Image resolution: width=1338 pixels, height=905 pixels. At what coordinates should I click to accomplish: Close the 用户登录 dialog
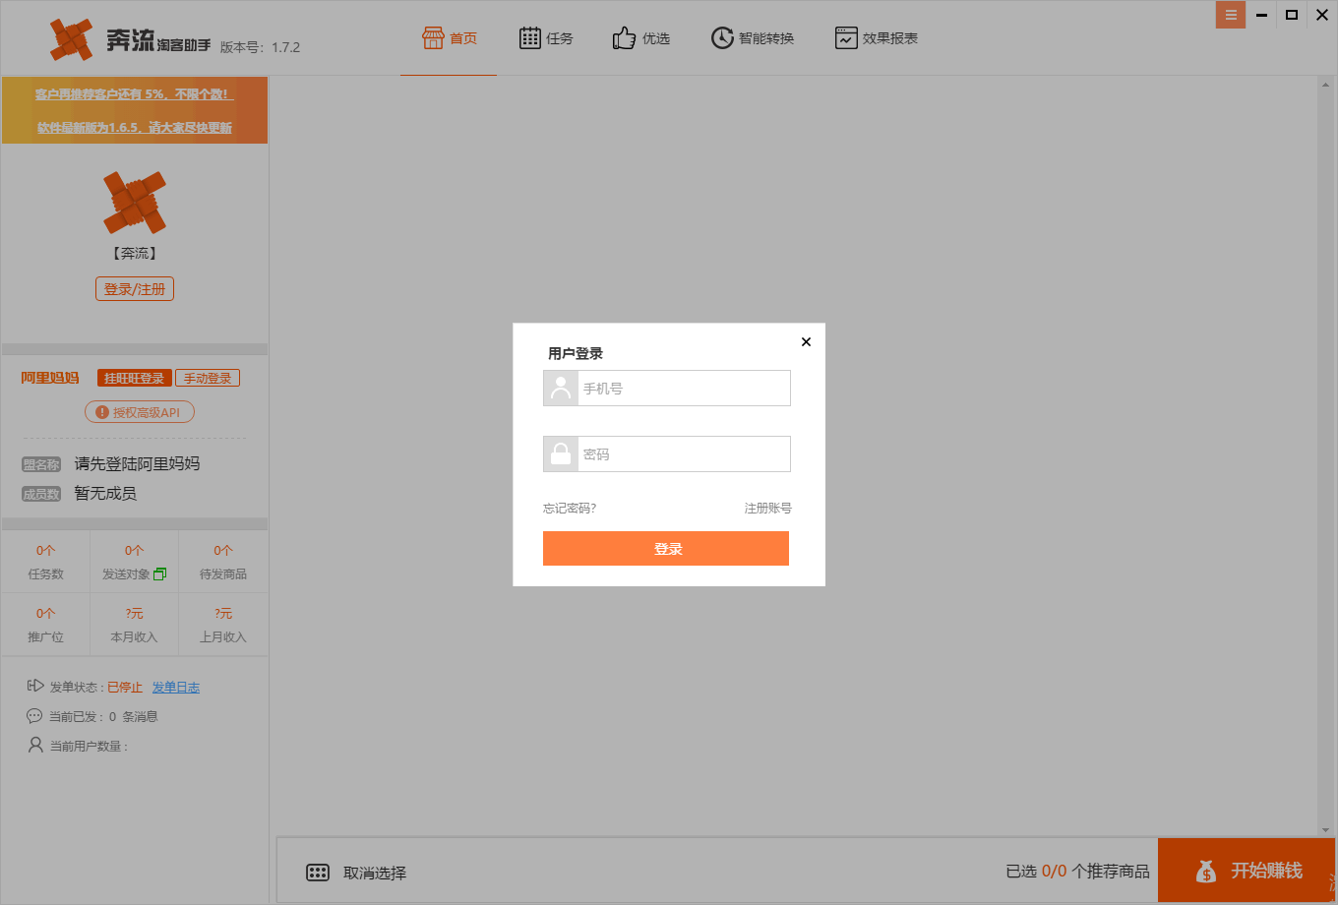click(806, 342)
